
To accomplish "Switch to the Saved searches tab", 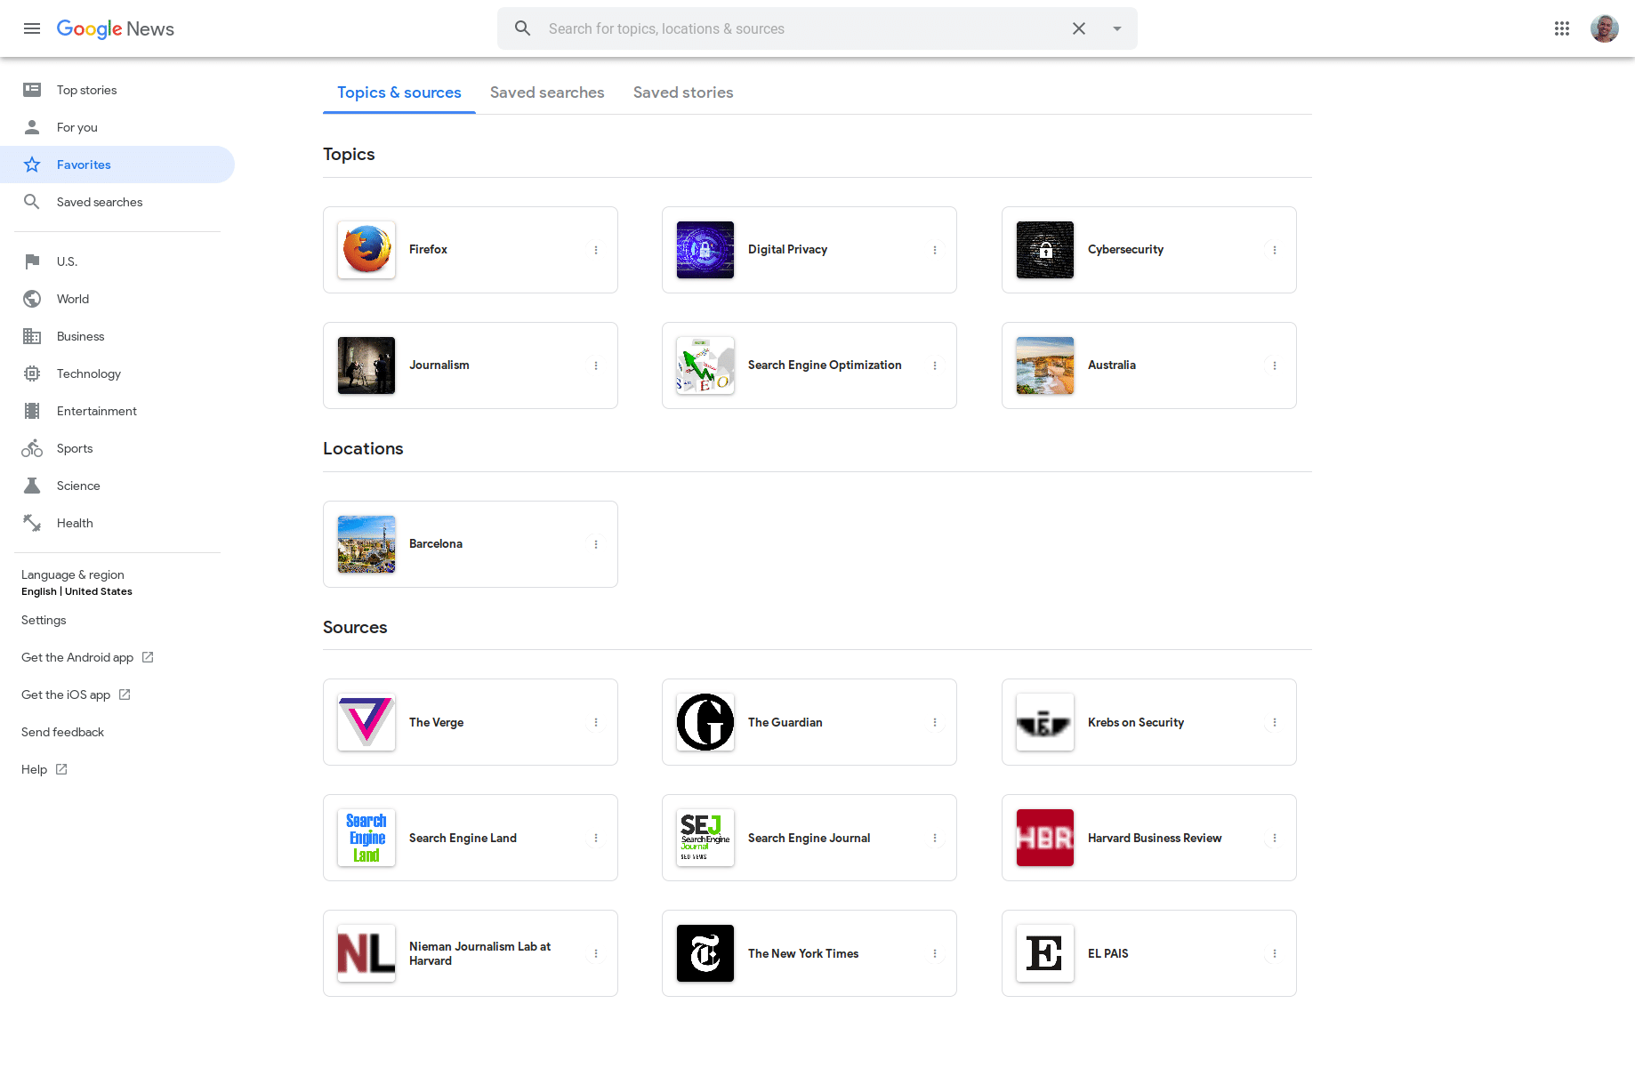I will point(546,92).
